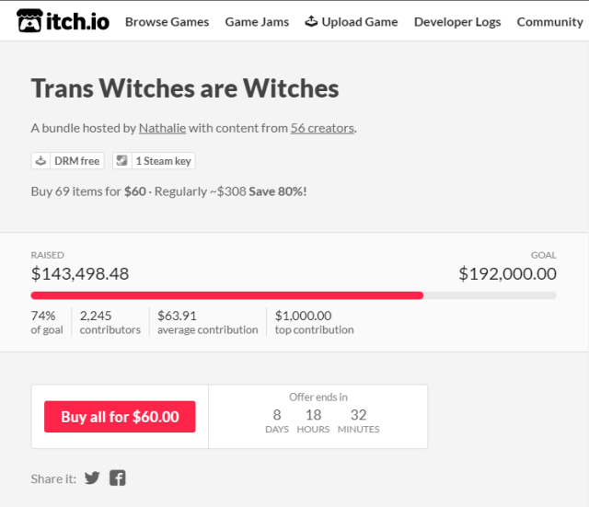Click the DRM free tag label
The height and width of the screenshot is (507, 589).
pos(76,160)
